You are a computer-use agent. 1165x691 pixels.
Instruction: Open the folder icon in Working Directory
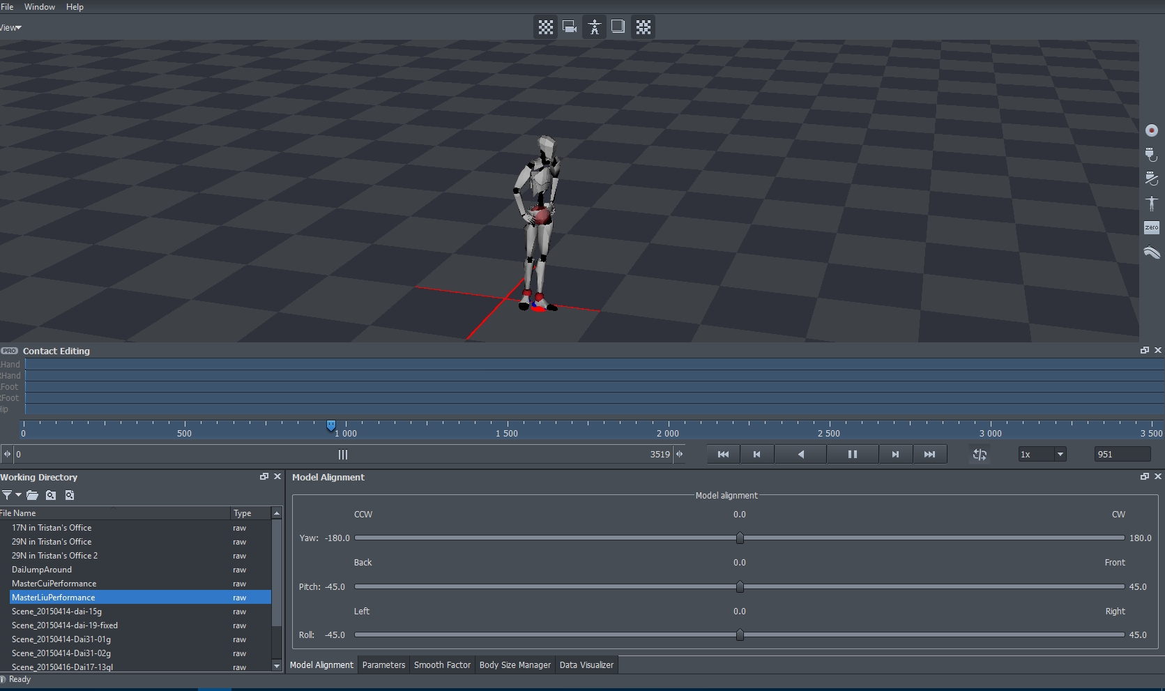(32, 495)
